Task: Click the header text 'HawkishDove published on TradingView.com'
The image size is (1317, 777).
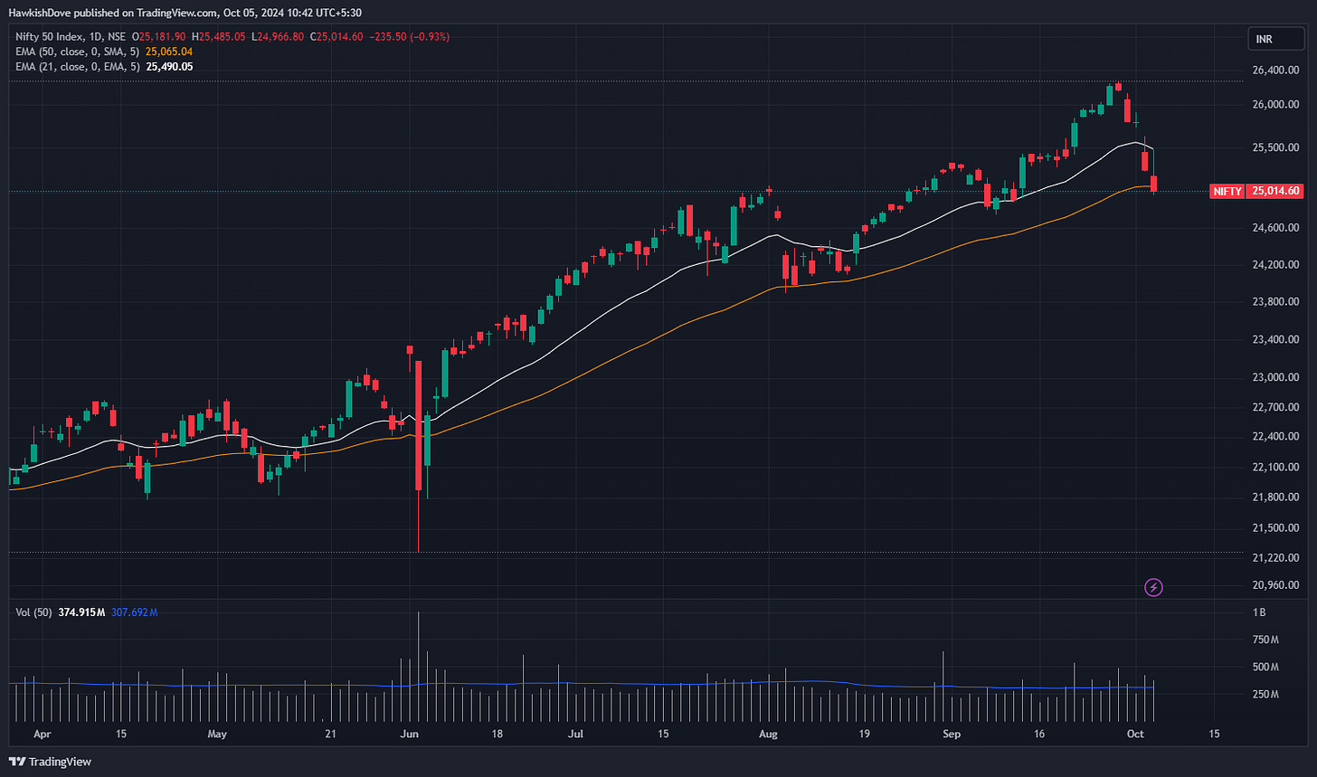Action: [x=113, y=12]
